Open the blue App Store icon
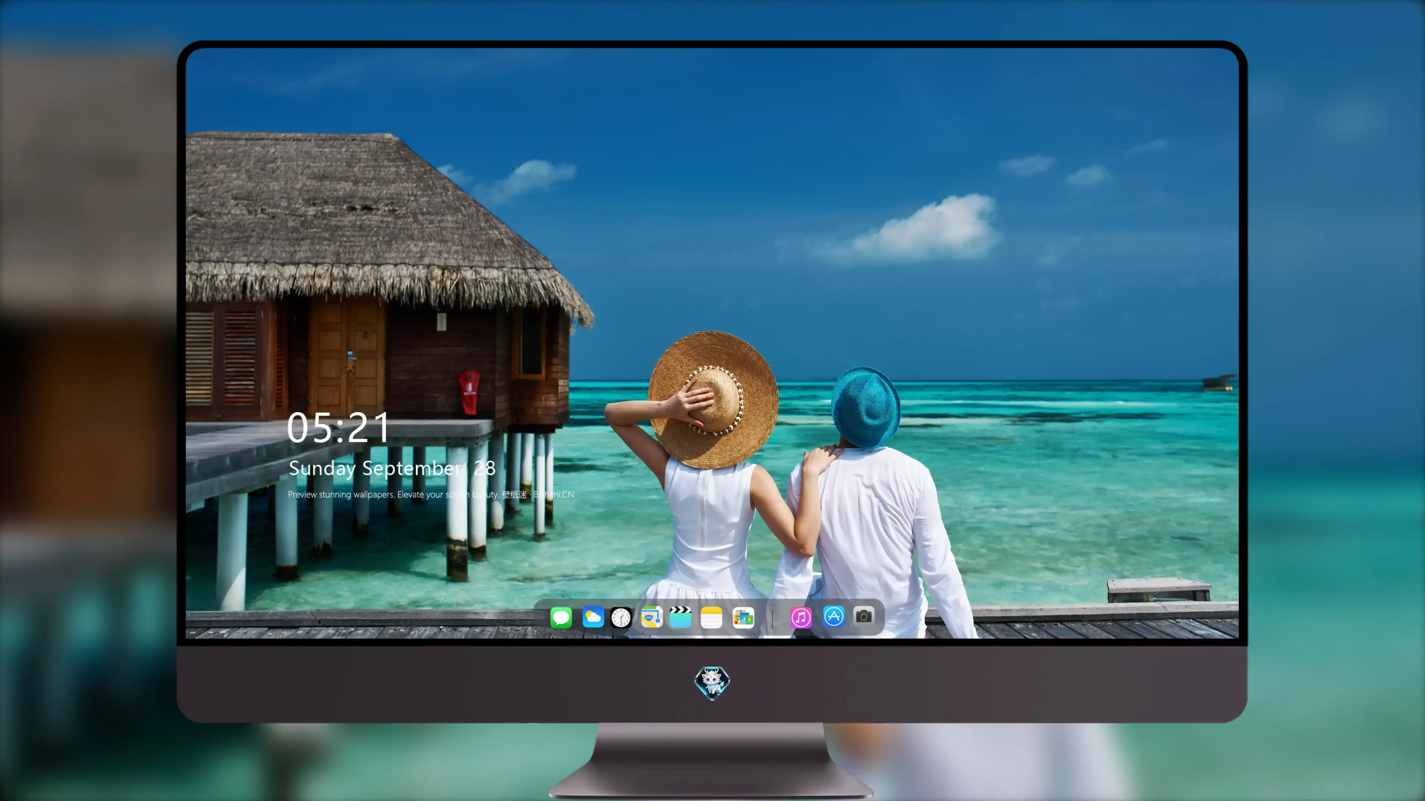The height and width of the screenshot is (801, 1425). (833, 616)
